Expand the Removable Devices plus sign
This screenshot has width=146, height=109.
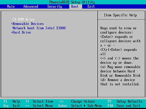[x=12, y=24]
